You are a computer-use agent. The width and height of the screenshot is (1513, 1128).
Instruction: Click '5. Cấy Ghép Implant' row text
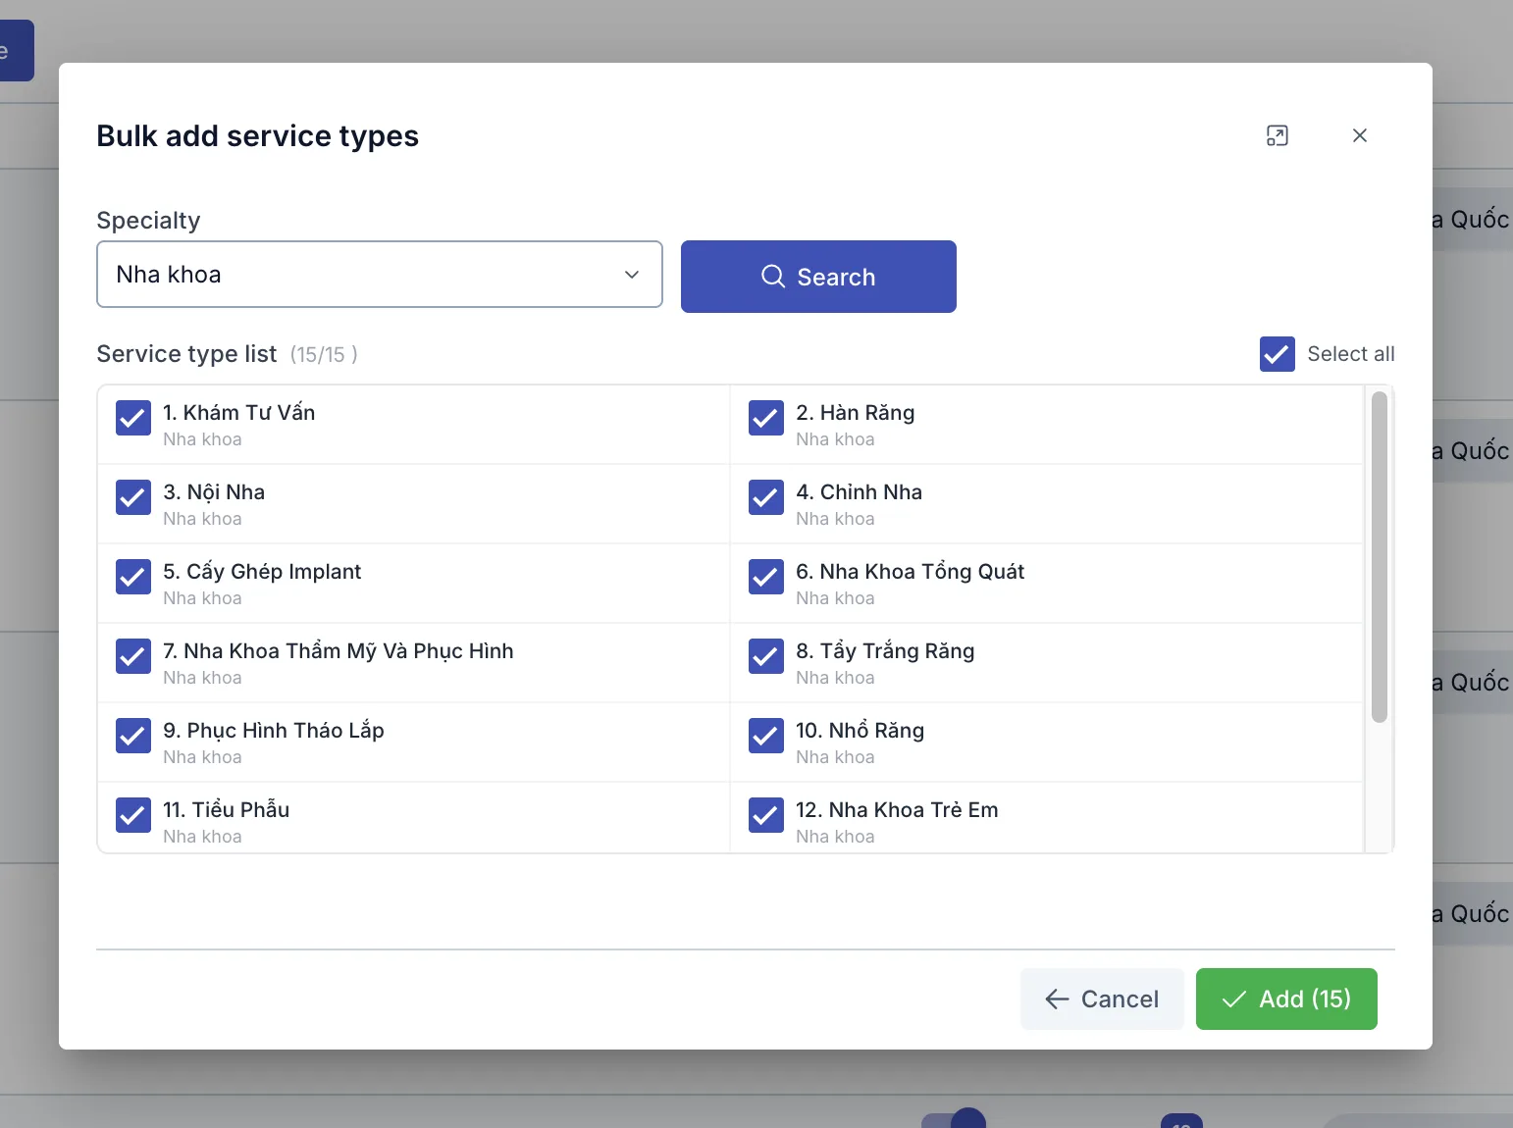(x=262, y=572)
